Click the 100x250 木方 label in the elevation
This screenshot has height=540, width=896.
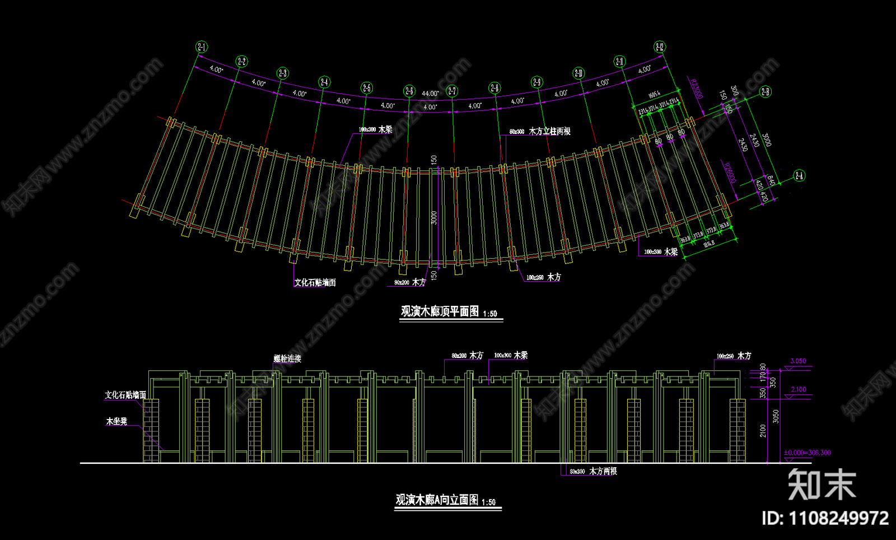tap(734, 356)
